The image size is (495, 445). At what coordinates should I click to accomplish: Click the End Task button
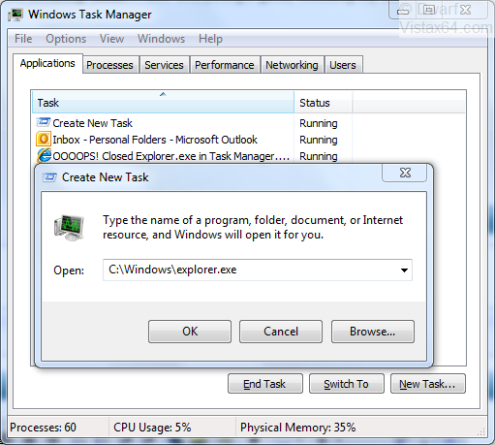(265, 384)
